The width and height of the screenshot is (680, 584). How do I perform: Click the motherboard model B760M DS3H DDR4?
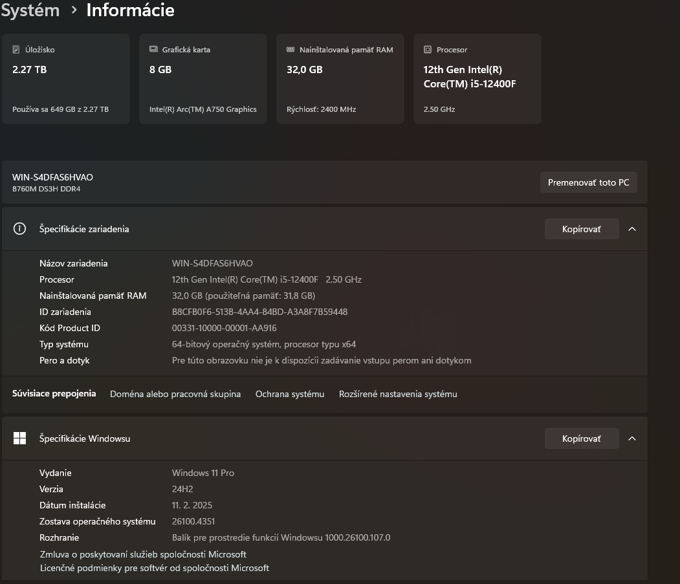point(47,189)
